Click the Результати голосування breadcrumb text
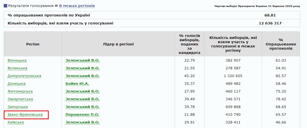 point(31,5)
